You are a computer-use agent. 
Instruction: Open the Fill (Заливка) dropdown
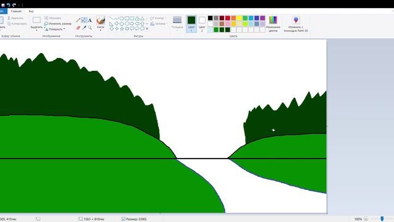click(159, 23)
